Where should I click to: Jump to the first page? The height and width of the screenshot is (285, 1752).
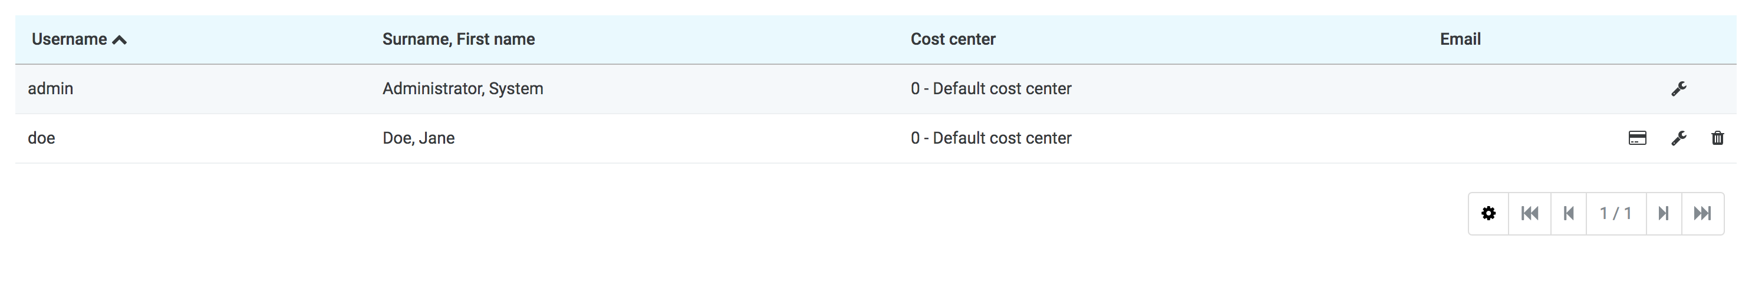click(x=1530, y=214)
